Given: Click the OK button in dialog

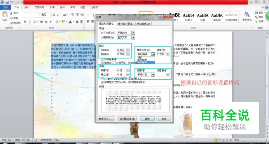Looking at the screenshot, I should click(x=147, y=119).
